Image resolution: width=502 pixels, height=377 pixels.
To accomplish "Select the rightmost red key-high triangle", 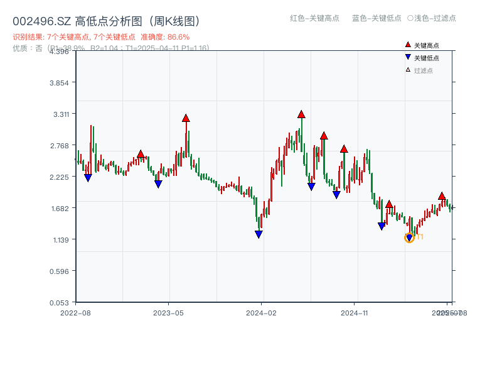I will pyautogui.click(x=442, y=197).
